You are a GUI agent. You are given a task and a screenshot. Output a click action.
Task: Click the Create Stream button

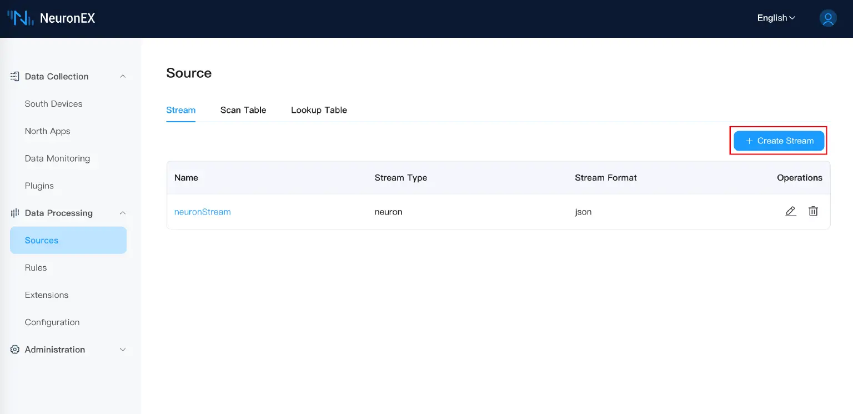pos(779,141)
